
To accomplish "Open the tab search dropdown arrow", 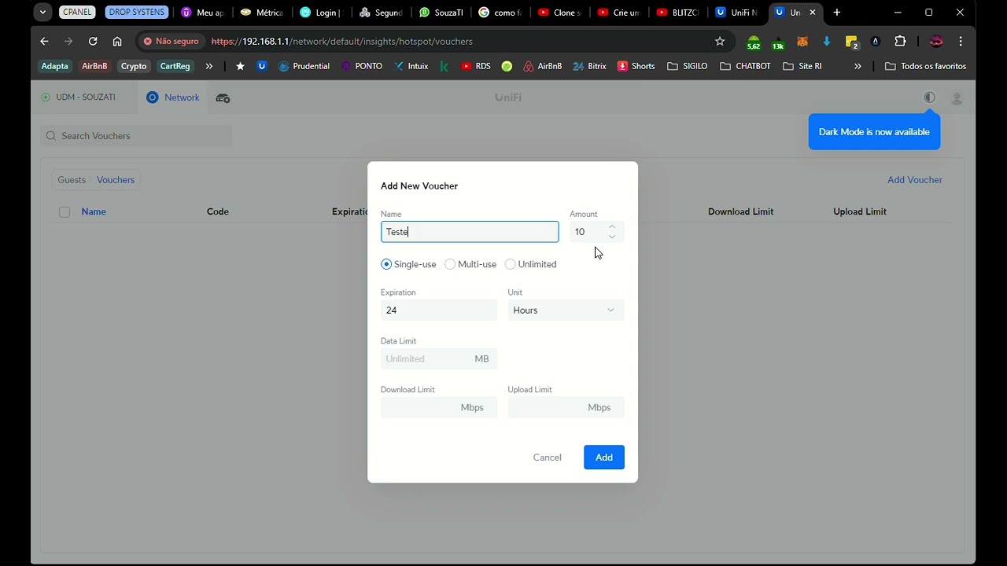I will [x=43, y=13].
